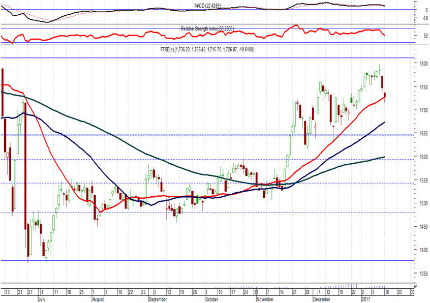Select the November month label on time axis
Viewport: 430px width, 303px height.
point(264,300)
